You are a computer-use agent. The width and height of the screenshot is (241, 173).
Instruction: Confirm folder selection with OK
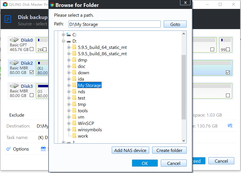(145, 163)
